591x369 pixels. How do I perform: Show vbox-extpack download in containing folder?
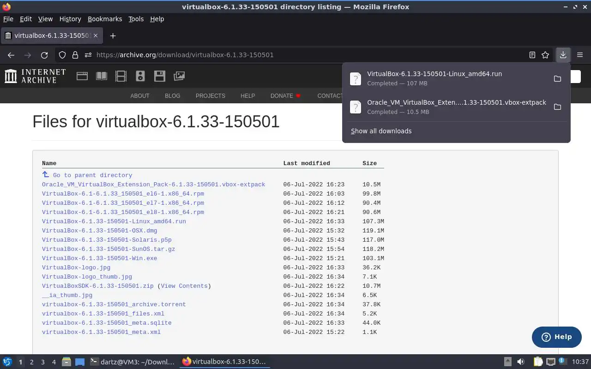click(557, 107)
